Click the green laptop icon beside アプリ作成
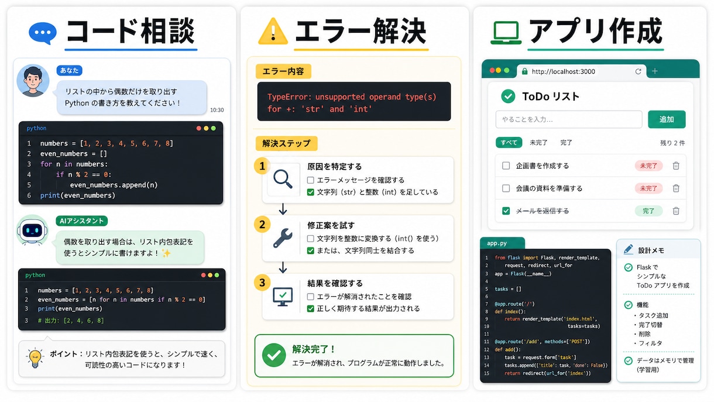Viewport: 714px width, 402px height. [x=506, y=33]
